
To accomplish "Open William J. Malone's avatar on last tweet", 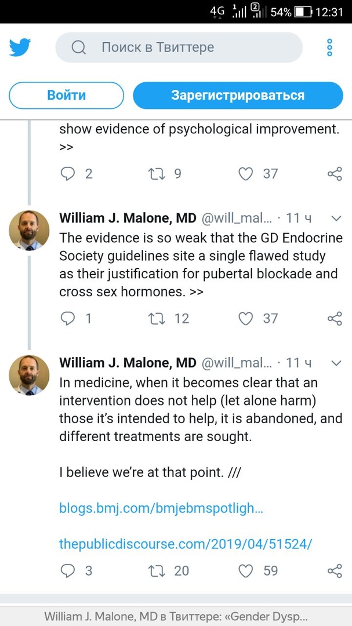I will point(29,375).
